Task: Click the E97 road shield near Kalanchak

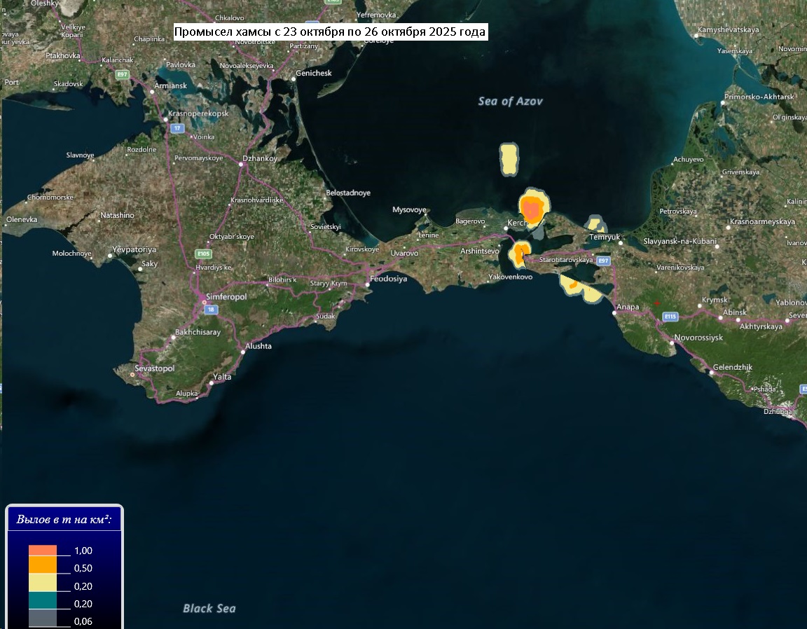Action: point(123,74)
